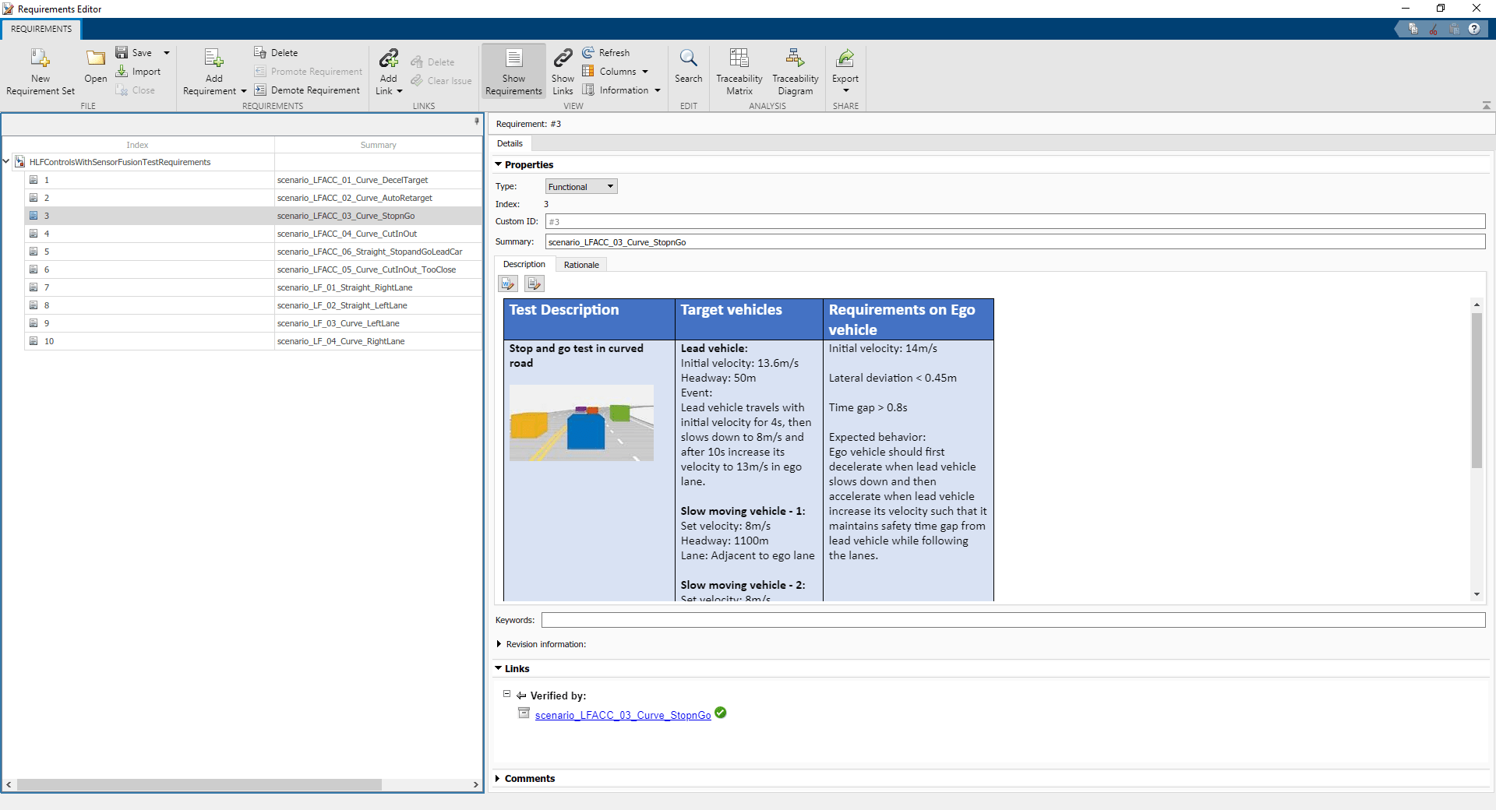Open a requirement set with Open icon

pos(96,59)
